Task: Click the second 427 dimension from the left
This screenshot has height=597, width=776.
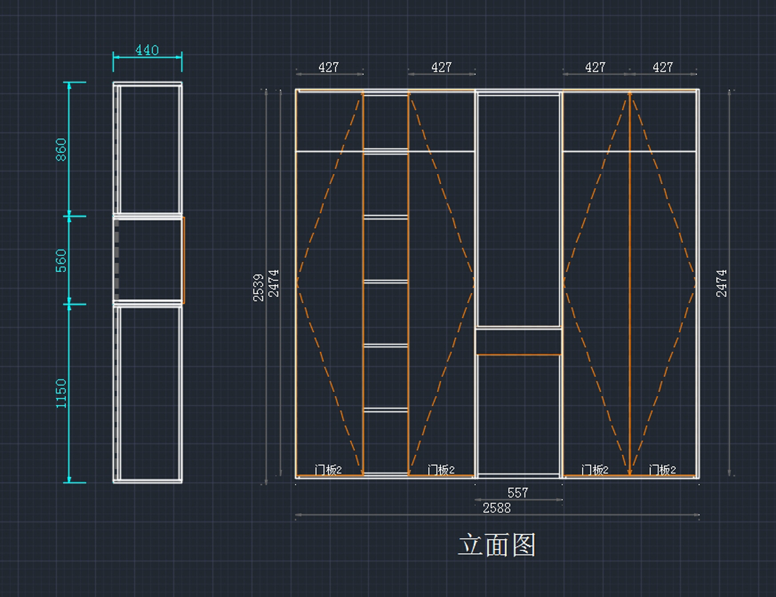Action: coord(442,67)
